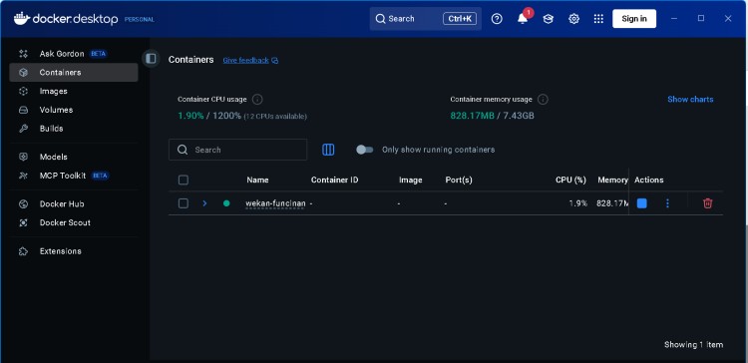Click the Show charts link

(690, 99)
